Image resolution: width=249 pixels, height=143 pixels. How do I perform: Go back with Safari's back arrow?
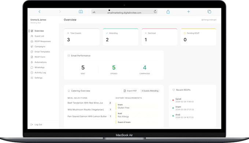tap(40, 12)
